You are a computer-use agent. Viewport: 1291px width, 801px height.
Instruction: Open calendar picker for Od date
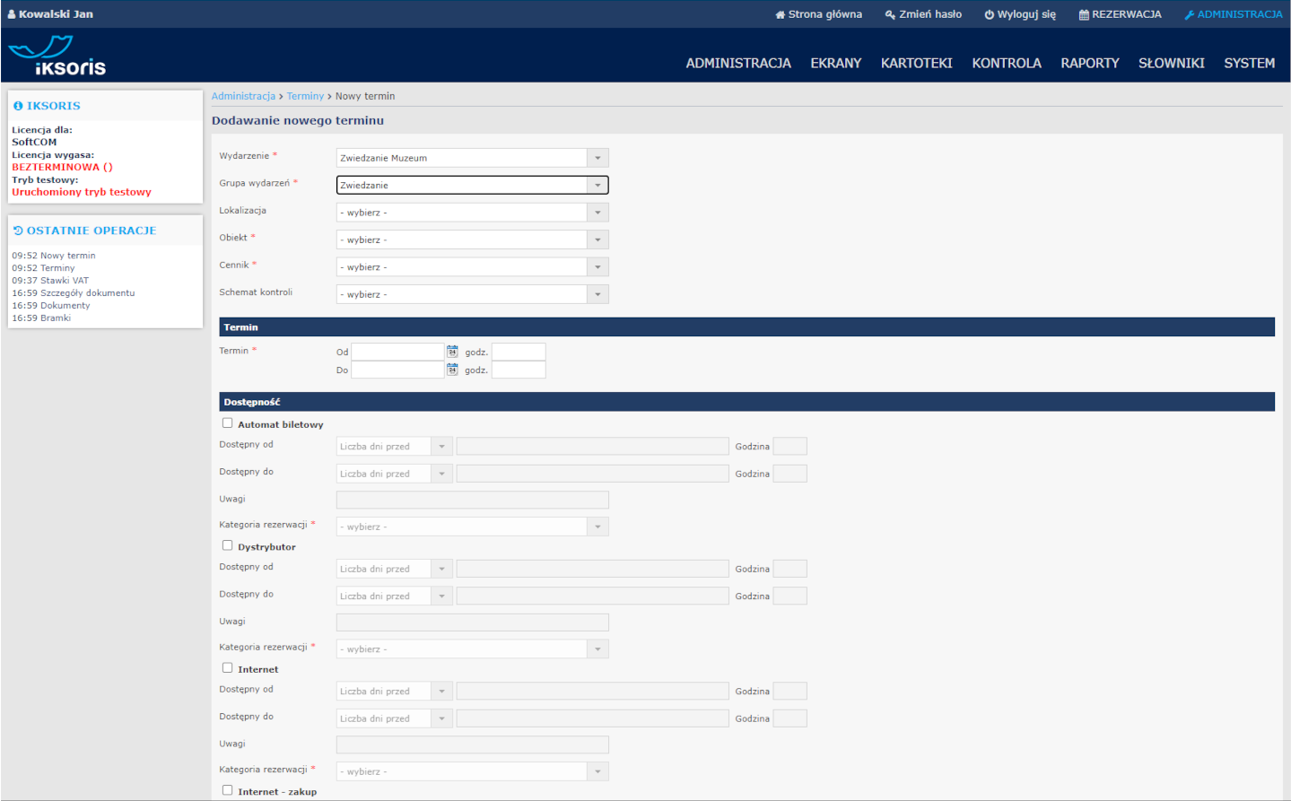[452, 352]
